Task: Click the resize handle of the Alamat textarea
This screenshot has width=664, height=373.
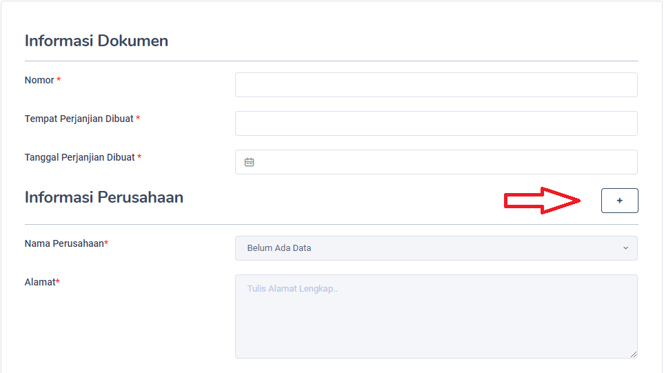Action: [x=634, y=354]
